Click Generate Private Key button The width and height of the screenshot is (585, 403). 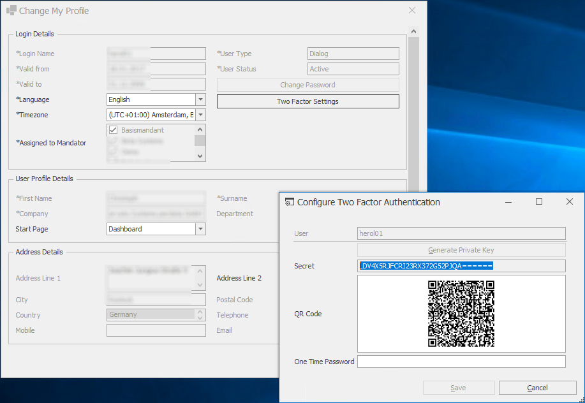(461, 250)
